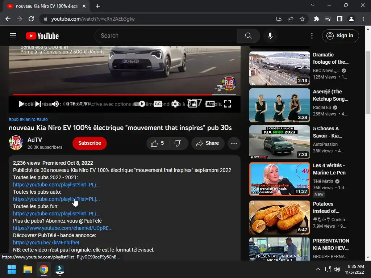Like the video thumbs up
The width and height of the screenshot is (371, 278).
pyautogui.click(x=158, y=143)
